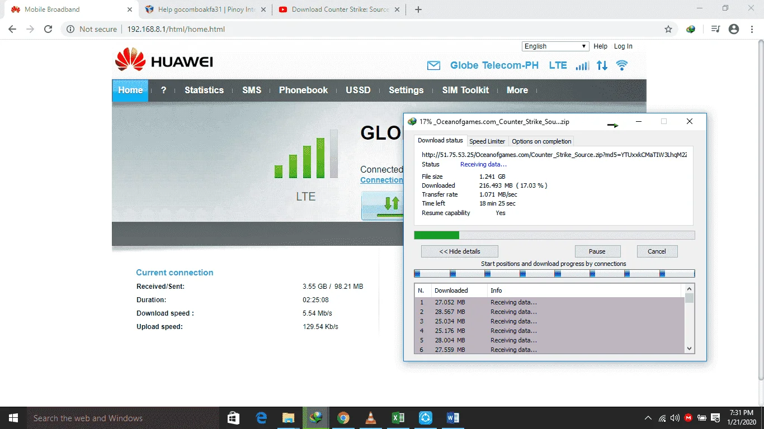Click the Help link at top of the page
This screenshot has width=764, height=429.
pos(600,46)
